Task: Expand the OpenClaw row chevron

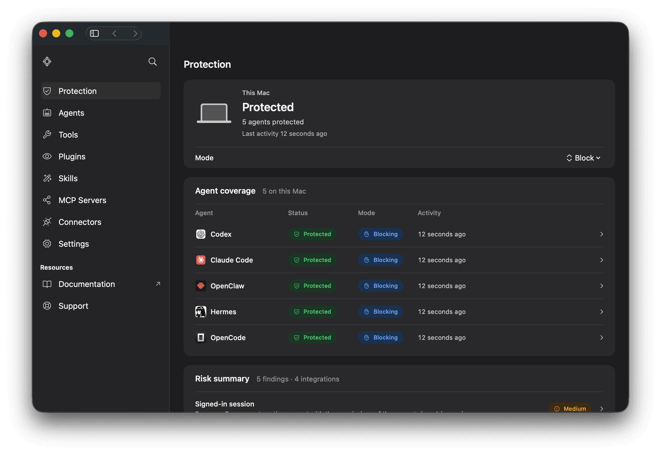Action: tap(602, 286)
